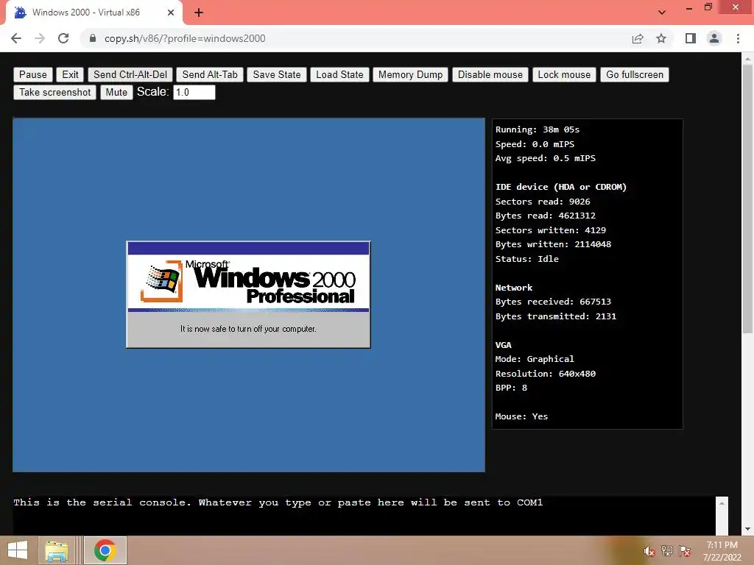Click Disable mouse button
This screenshot has height=565, width=754.
point(490,74)
